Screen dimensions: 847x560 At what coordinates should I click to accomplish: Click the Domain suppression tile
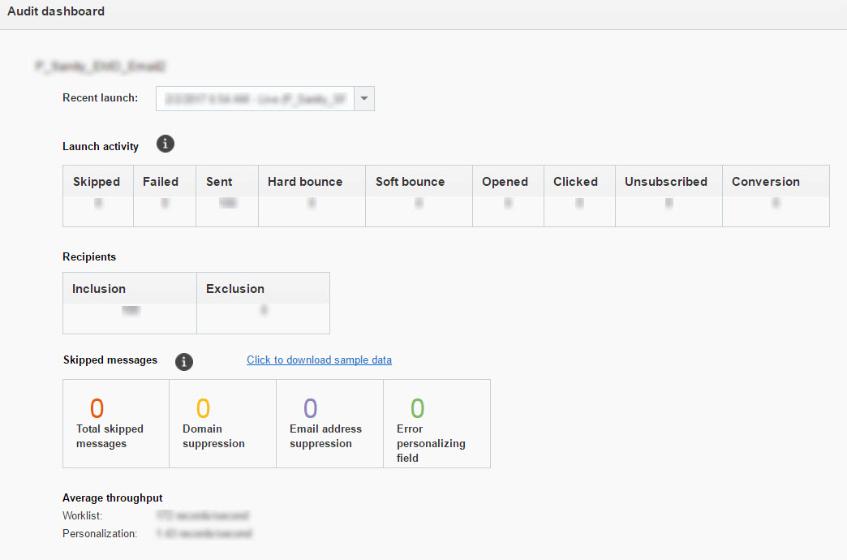click(x=222, y=424)
